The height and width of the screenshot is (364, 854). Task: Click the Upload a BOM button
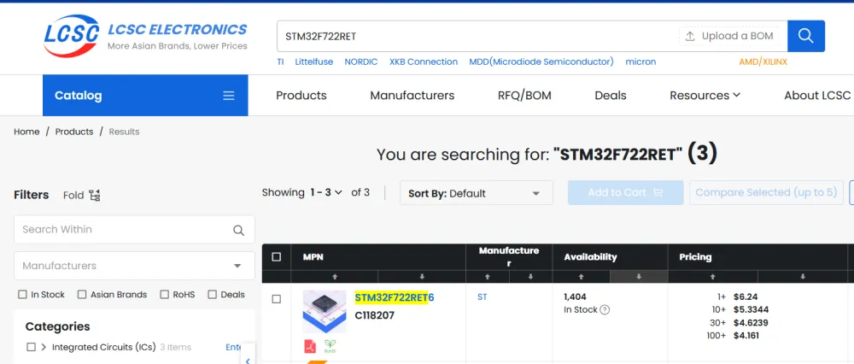tap(729, 36)
